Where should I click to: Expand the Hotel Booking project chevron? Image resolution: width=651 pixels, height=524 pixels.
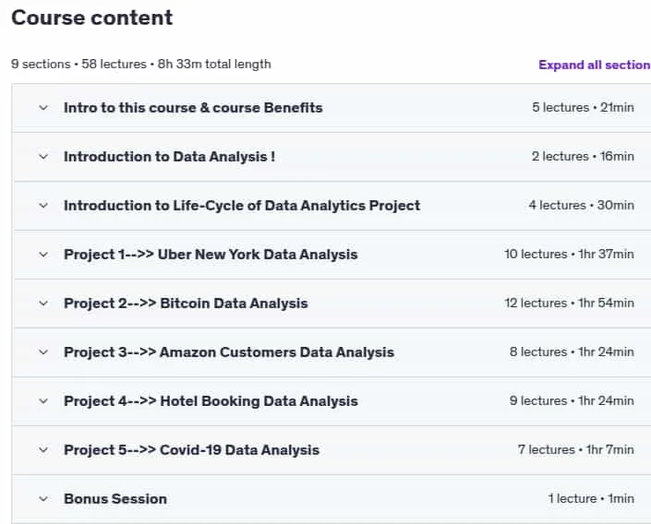[43, 401]
